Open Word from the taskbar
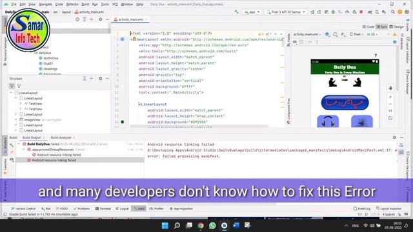This screenshot has width=413, height=232. [236, 226]
